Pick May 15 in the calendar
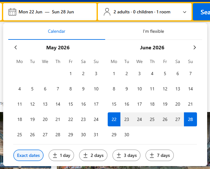 pos(71,104)
